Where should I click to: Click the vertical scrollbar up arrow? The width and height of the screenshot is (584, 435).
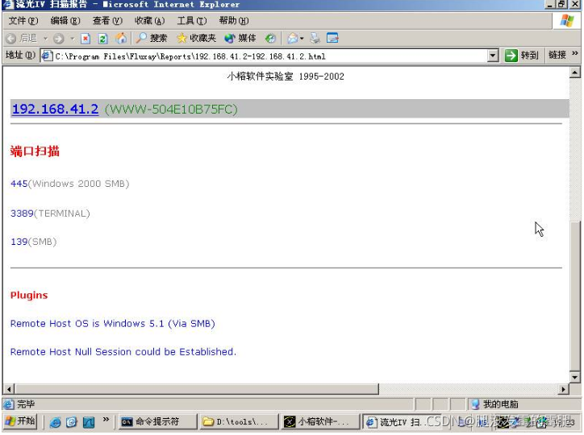pos(575,72)
